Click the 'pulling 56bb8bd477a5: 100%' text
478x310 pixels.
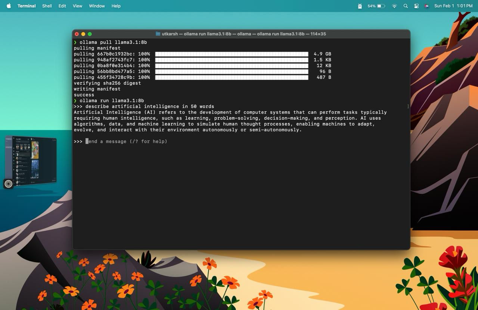tap(112, 72)
